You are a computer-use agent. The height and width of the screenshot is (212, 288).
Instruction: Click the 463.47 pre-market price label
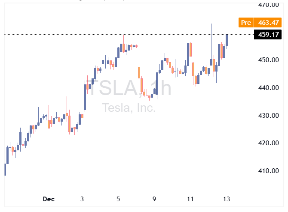(266, 23)
